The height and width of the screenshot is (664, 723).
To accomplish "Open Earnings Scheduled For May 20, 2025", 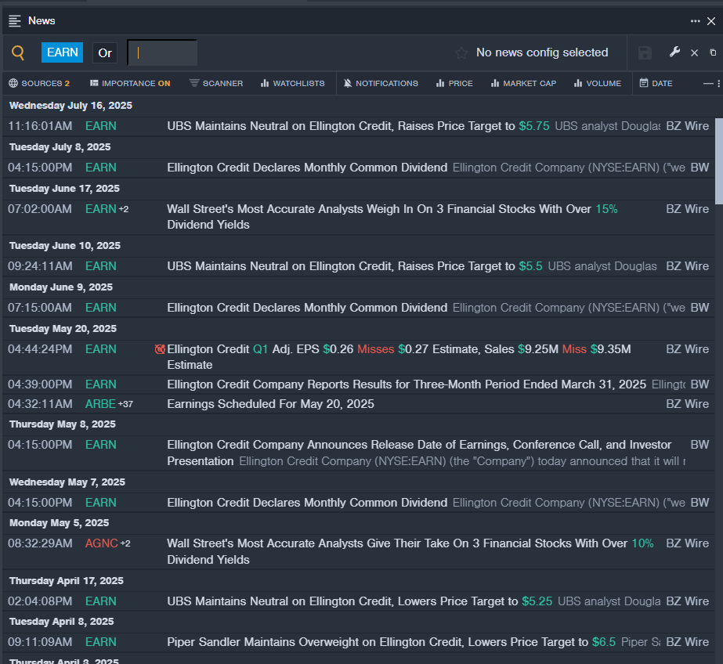I will (270, 404).
